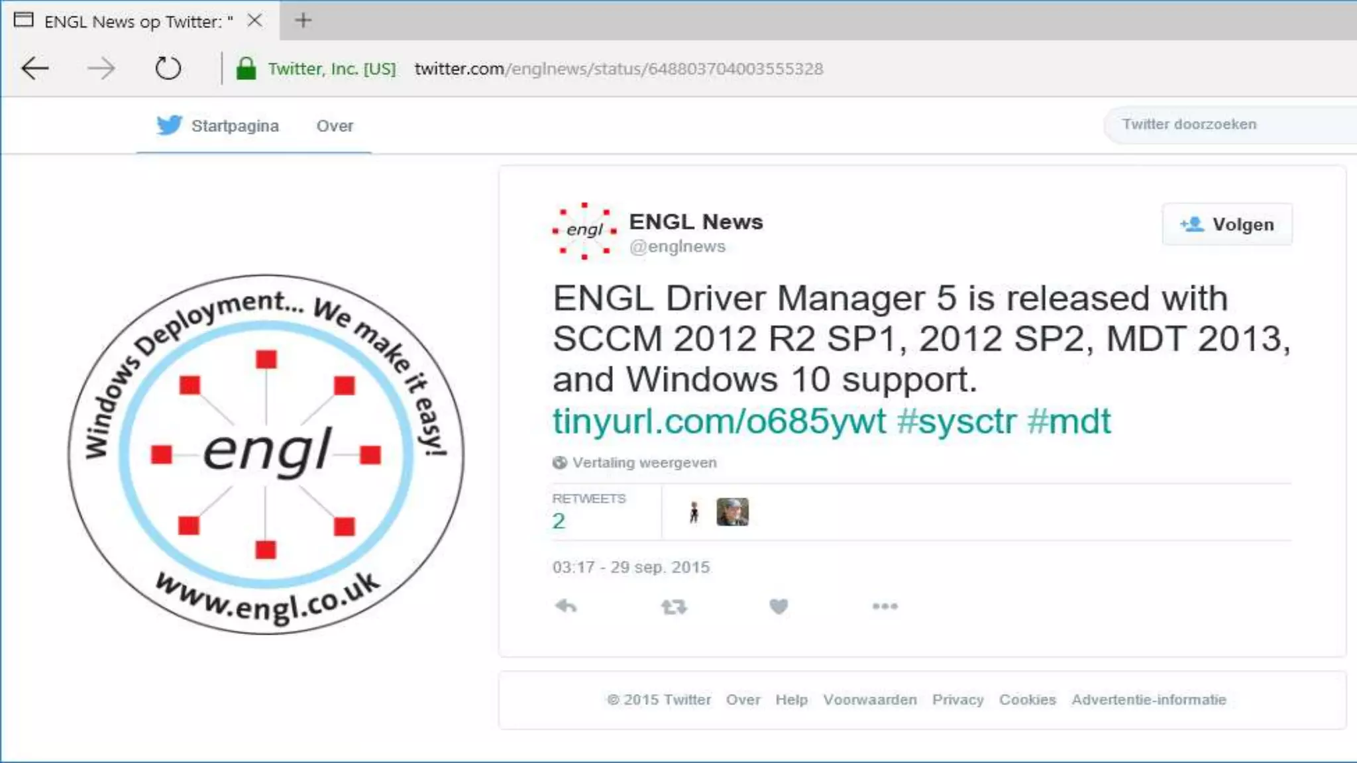
Task: Open the Over navigation item
Action: pyautogui.click(x=335, y=126)
